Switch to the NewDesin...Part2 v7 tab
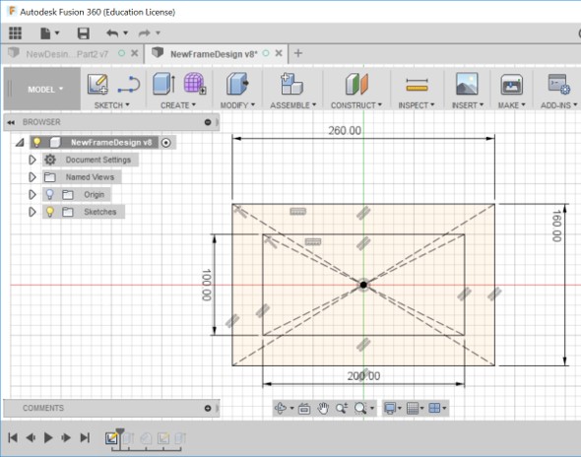The height and width of the screenshot is (457, 581). tap(67, 54)
